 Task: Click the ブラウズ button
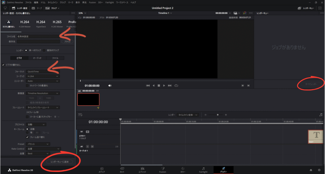[x=67, y=41]
